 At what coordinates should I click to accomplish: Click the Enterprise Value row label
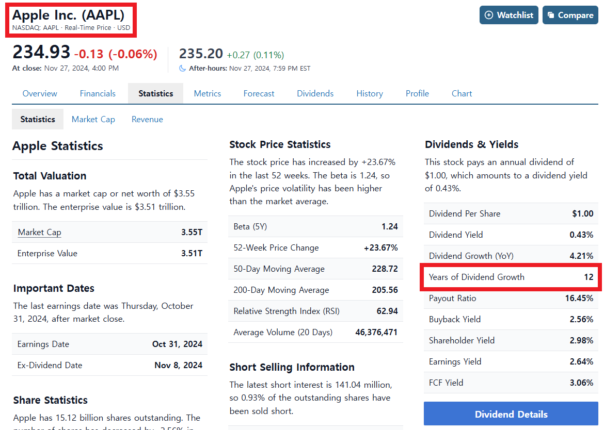coord(47,254)
